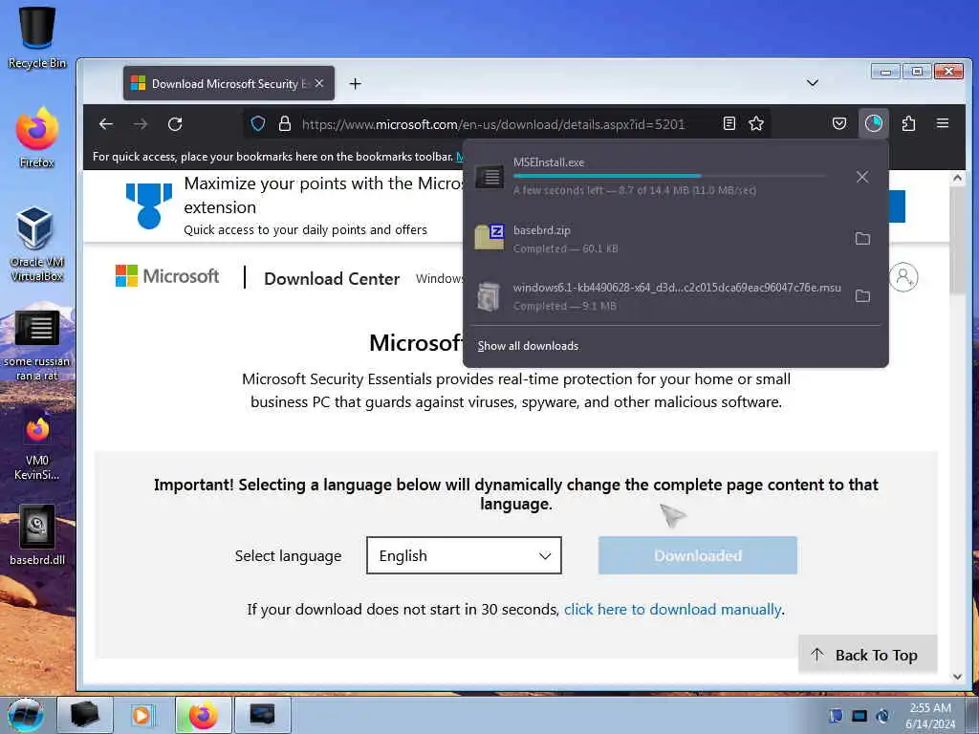The width and height of the screenshot is (979, 734).
Task: Open the basebrd.zip download entry
Action: tap(656, 238)
